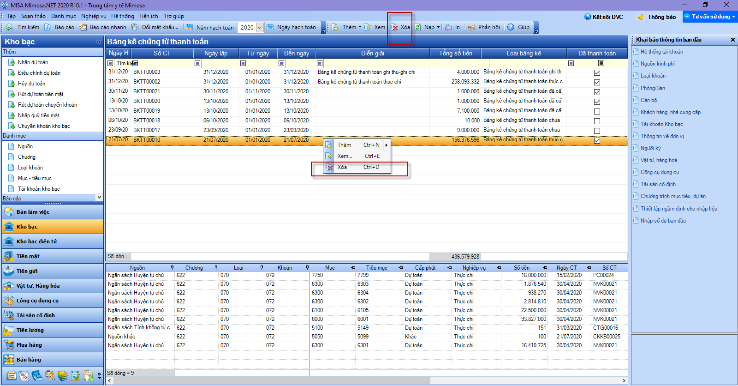Click the invoice list icon in bottom navigation strip

click(x=12, y=376)
